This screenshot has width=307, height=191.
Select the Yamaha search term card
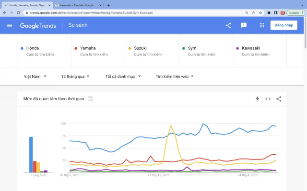tap(98, 51)
